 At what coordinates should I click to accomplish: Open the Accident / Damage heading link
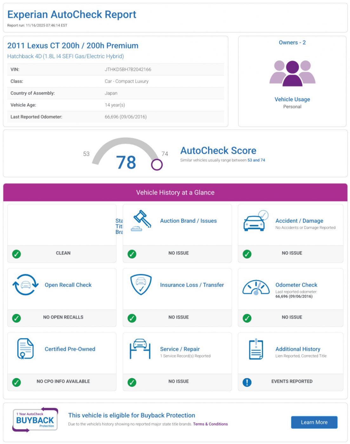click(x=299, y=221)
